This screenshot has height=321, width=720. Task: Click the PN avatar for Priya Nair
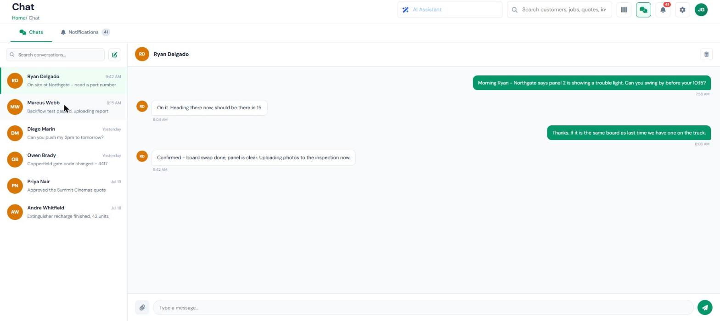pyautogui.click(x=15, y=186)
